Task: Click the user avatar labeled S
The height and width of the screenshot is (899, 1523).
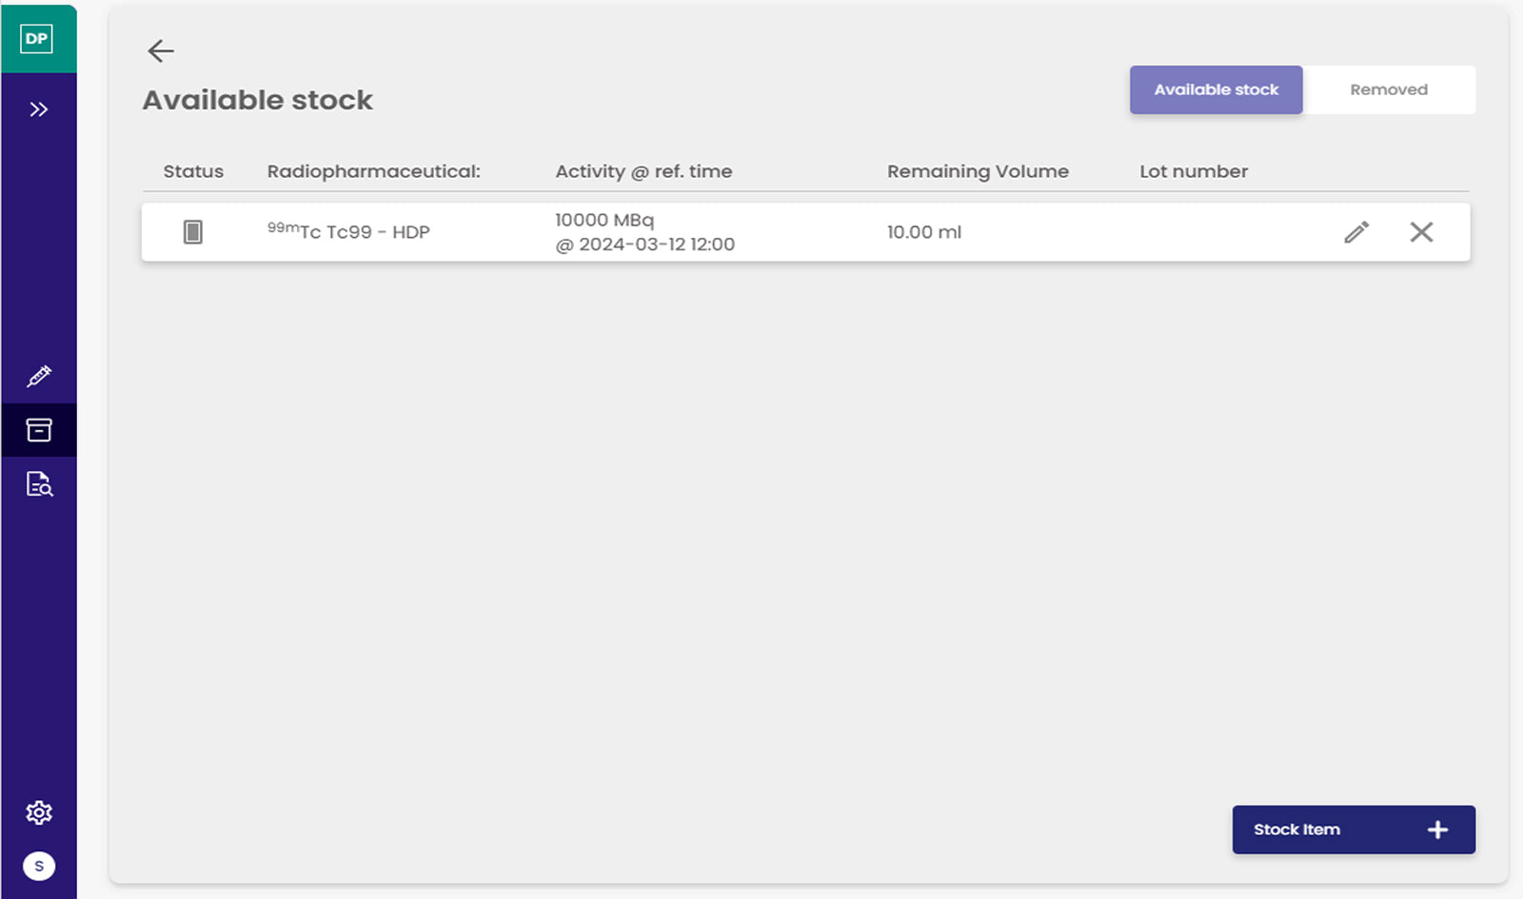Action: point(39,866)
